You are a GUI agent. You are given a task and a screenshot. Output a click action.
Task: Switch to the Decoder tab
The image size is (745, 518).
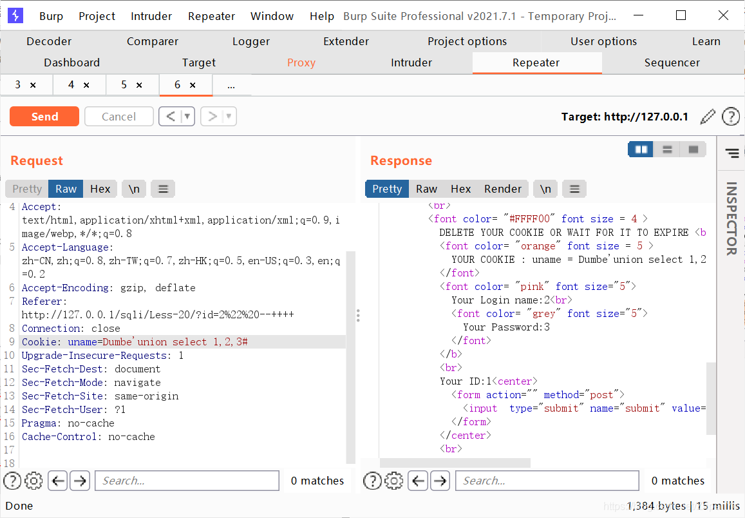(49, 41)
